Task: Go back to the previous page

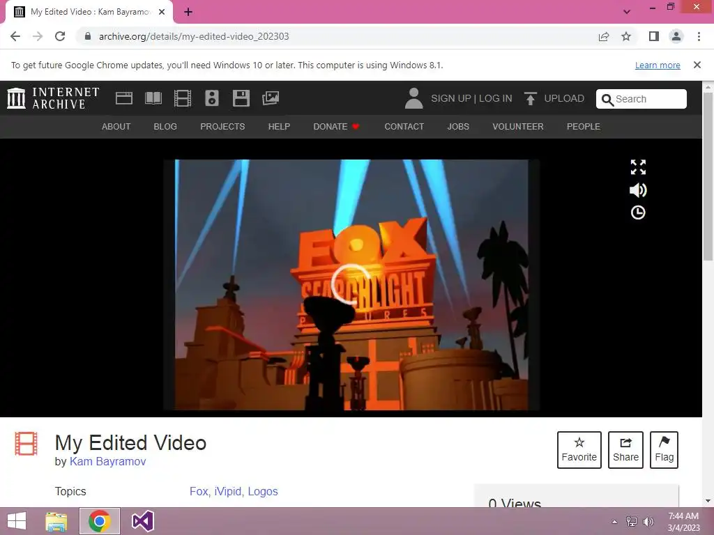Action: coord(15,36)
